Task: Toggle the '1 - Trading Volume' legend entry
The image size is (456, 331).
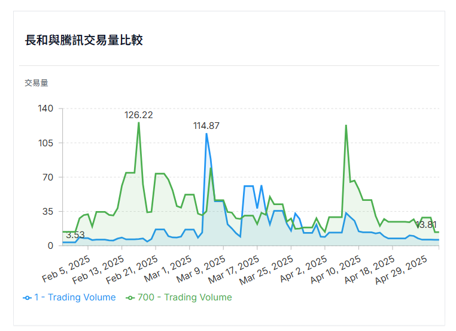Action: coord(69,297)
